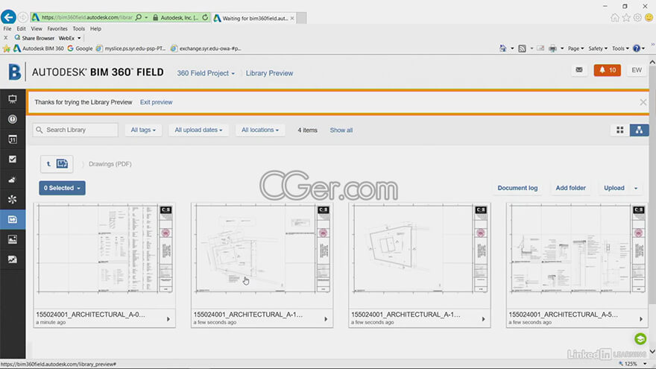
Task: Open the calendar icon in sidebar
Action: 13,139
